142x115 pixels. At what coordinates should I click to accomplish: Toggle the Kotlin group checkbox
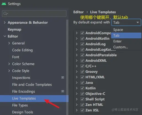coord(82,88)
